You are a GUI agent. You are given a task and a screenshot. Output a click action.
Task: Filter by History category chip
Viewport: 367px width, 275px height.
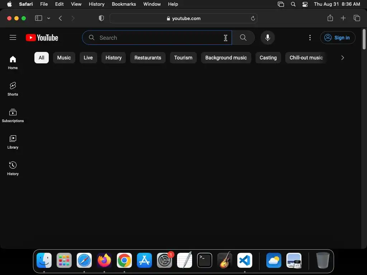114,58
